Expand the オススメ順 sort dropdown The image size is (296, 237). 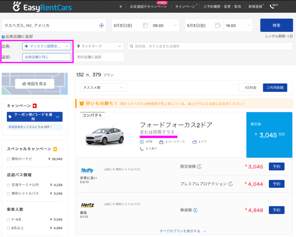(104, 87)
